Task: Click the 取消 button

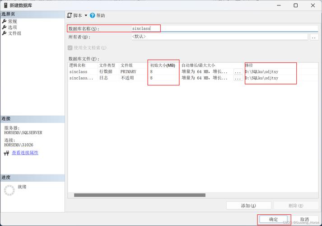Action: 304,219
